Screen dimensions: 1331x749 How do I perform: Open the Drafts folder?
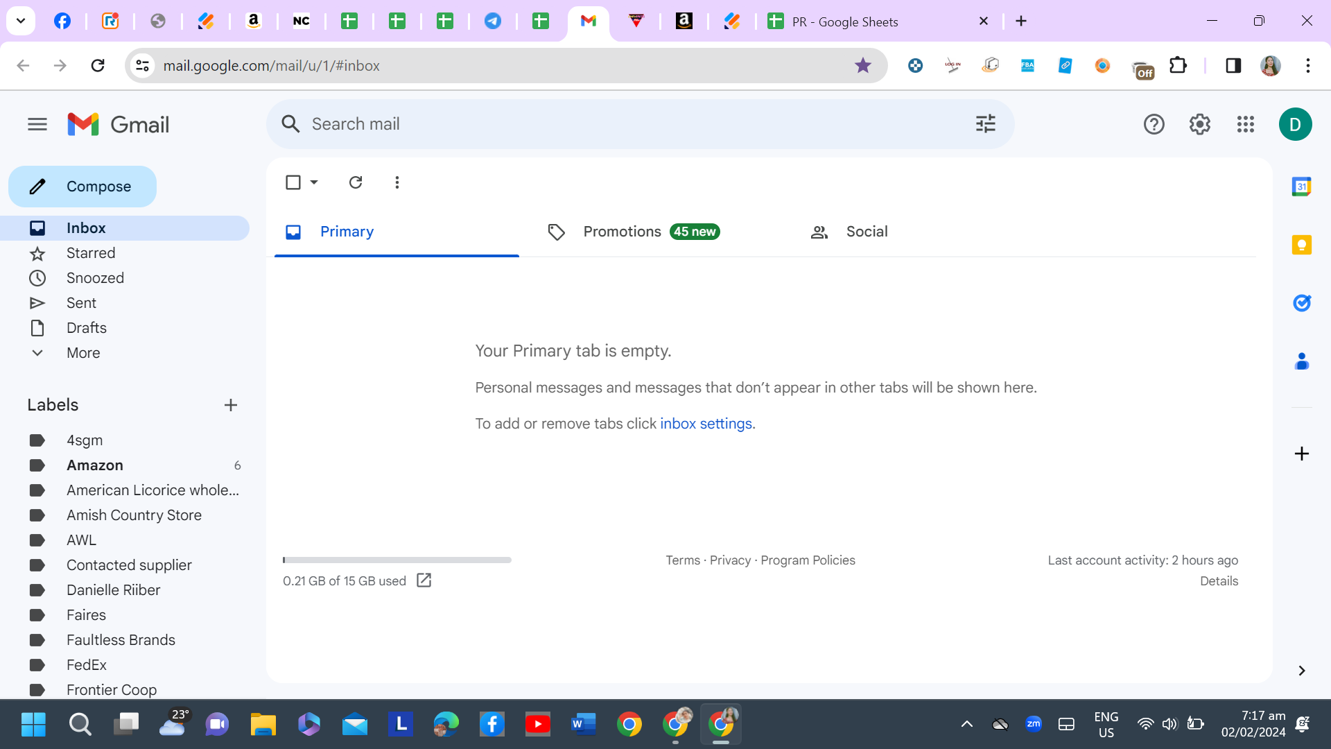pos(125,328)
